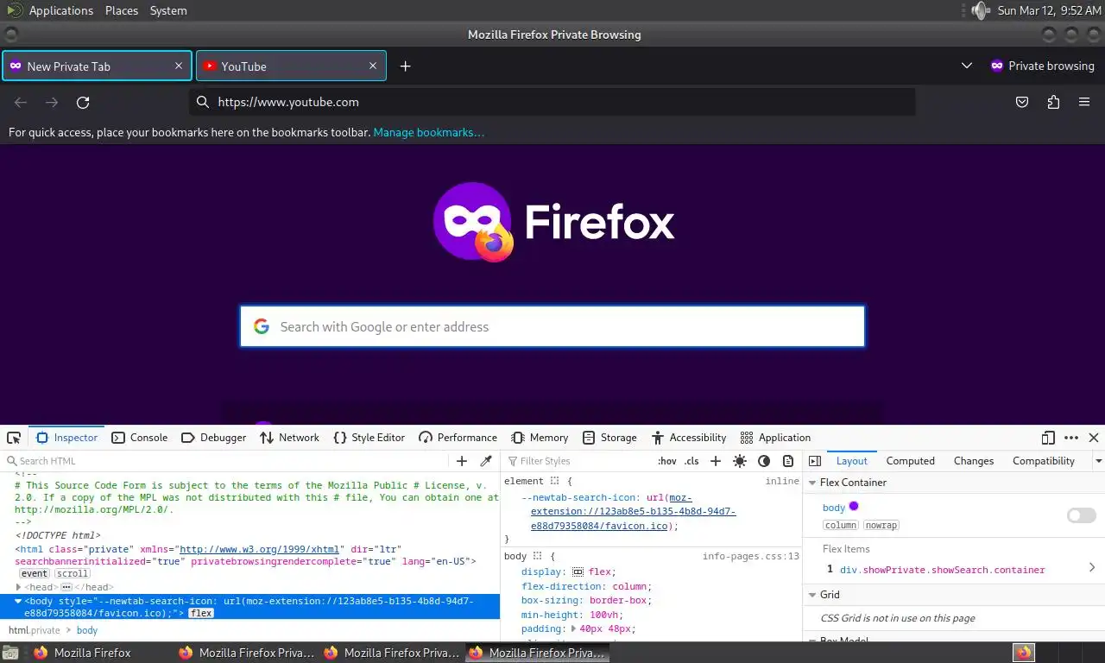1105x663 pixels.
Task: Click the body breadcrumb at bottom
Action: pyautogui.click(x=87, y=630)
